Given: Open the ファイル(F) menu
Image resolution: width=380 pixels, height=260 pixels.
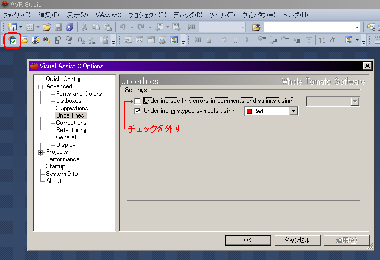Looking at the screenshot, I should click(17, 15).
